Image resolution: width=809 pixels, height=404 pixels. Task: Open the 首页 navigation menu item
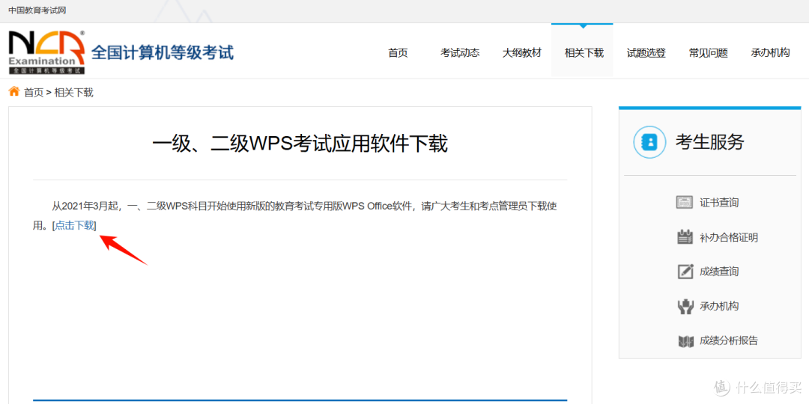(x=398, y=52)
